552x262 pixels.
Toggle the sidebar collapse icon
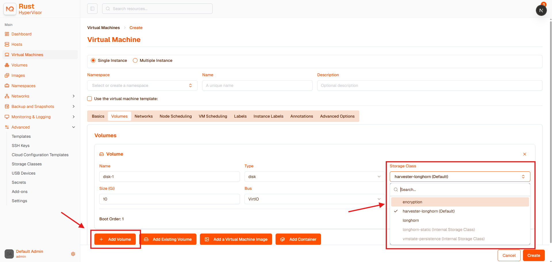(92, 9)
